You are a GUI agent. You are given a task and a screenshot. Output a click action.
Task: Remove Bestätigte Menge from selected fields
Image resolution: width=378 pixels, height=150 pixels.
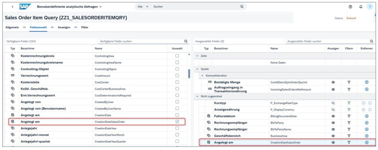(367, 83)
